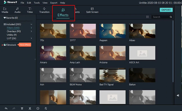Click the search magnifier icon

(171, 17)
